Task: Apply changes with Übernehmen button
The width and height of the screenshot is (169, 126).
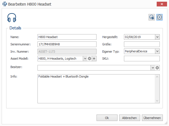Action: [x=152, y=118]
